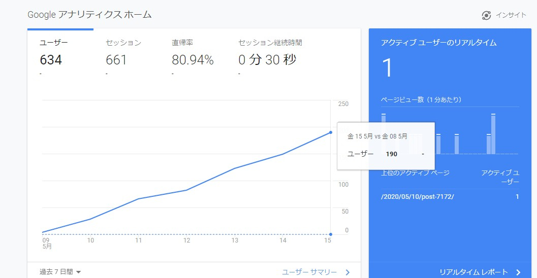Click the /2020/05/10/post-7172/ active page
Viewport: 537px width, 278px height.
(417, 196)
